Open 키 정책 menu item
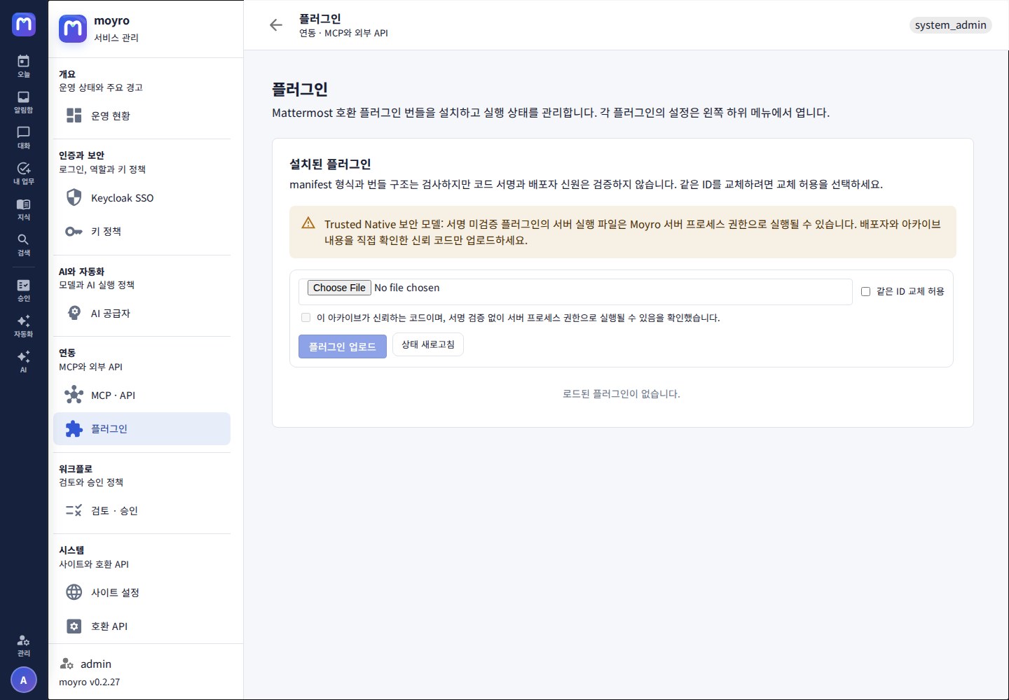 (x=142, y=231)
